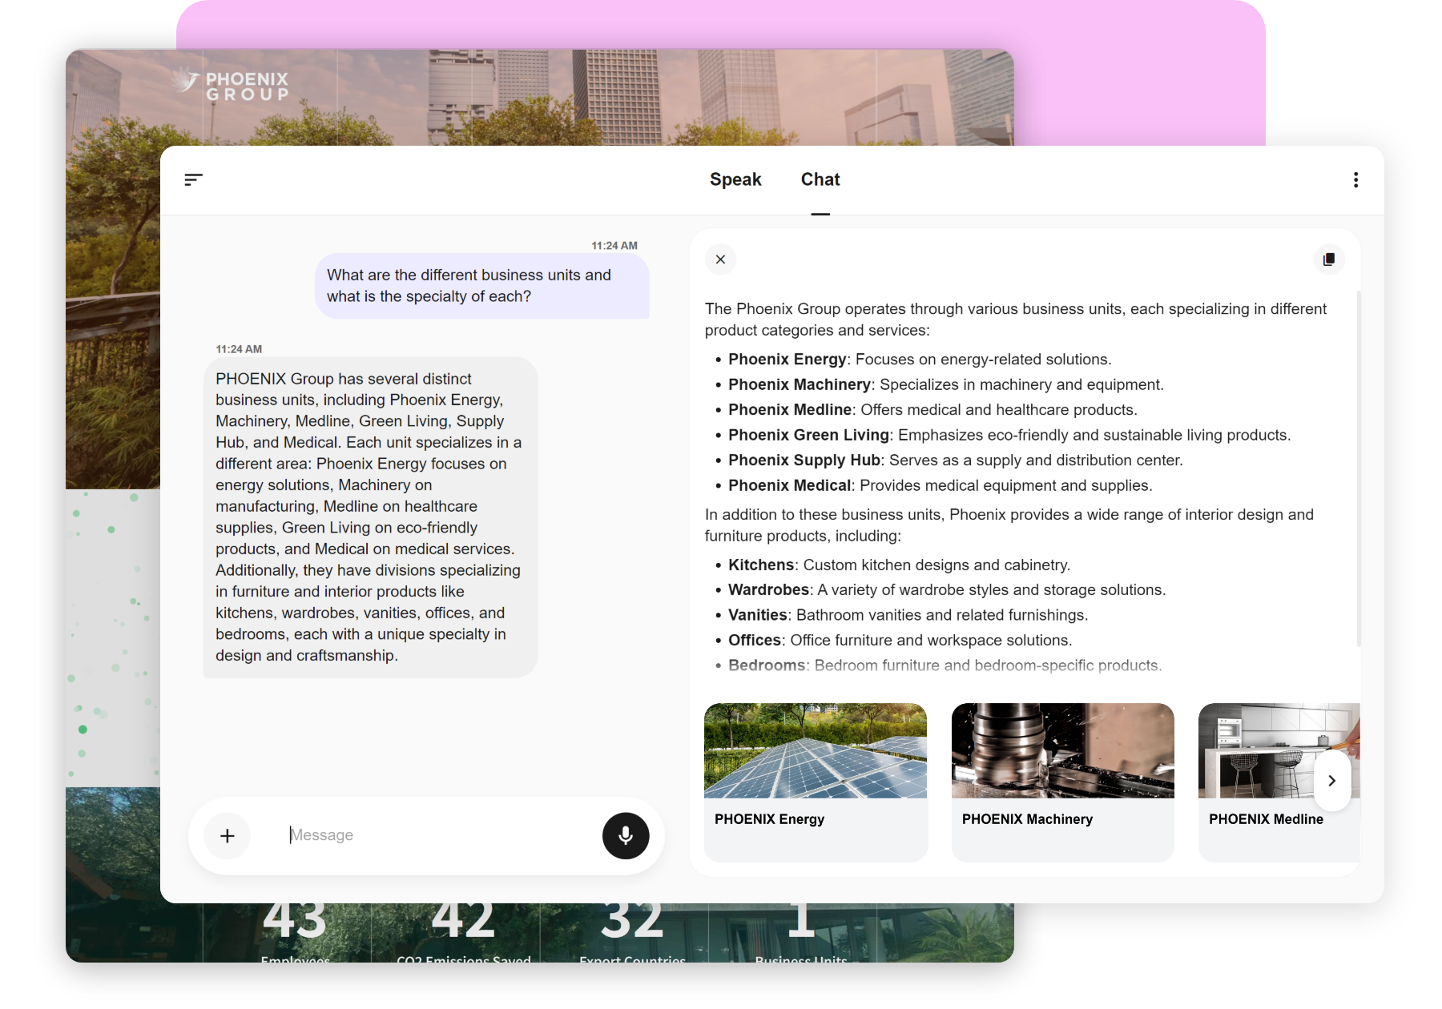Click the Phoenix Green Living bullet text
The image size is (1442, 1009).
1009,435
